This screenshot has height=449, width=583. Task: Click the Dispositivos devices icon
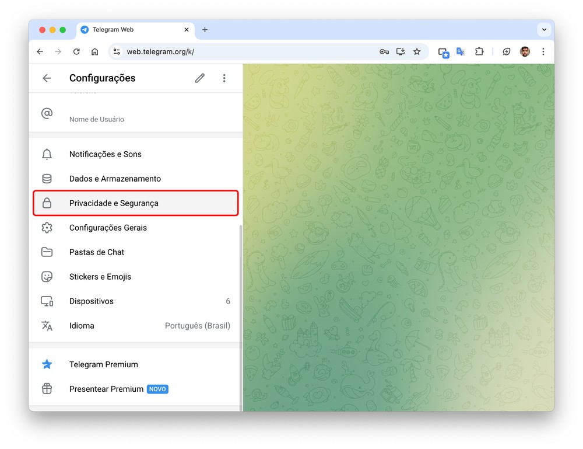[x=47, y=301]
